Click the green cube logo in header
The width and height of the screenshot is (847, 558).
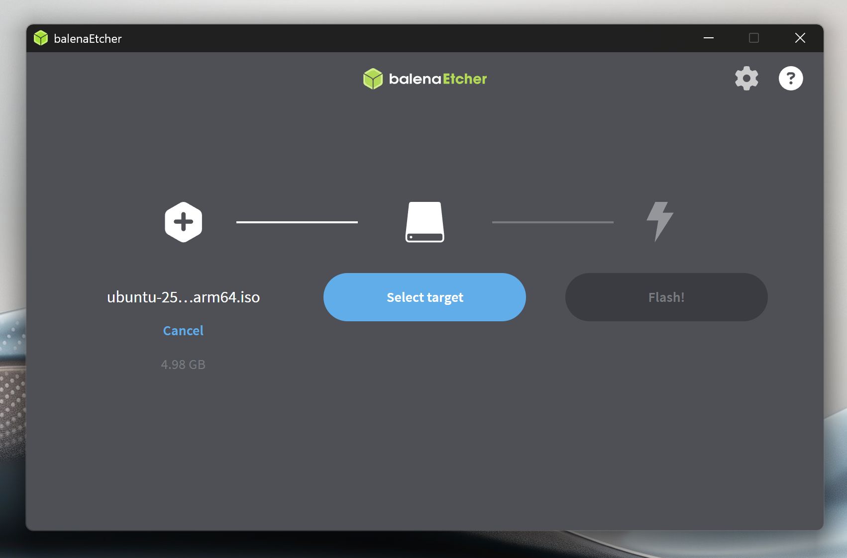click(x=373, y=79)
